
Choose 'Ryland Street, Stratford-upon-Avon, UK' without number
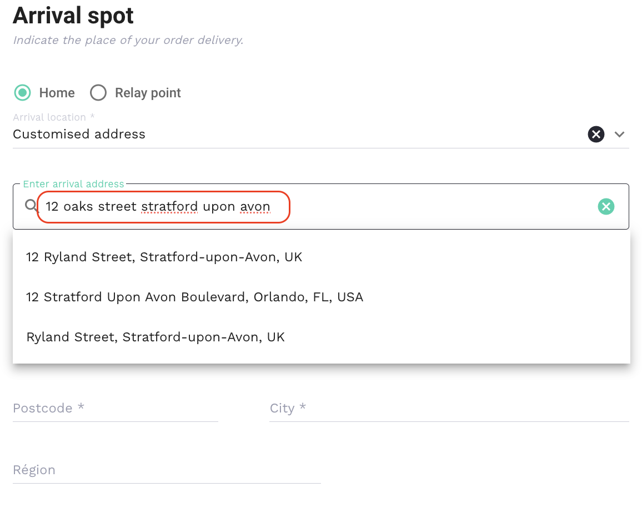coord(156,337)
